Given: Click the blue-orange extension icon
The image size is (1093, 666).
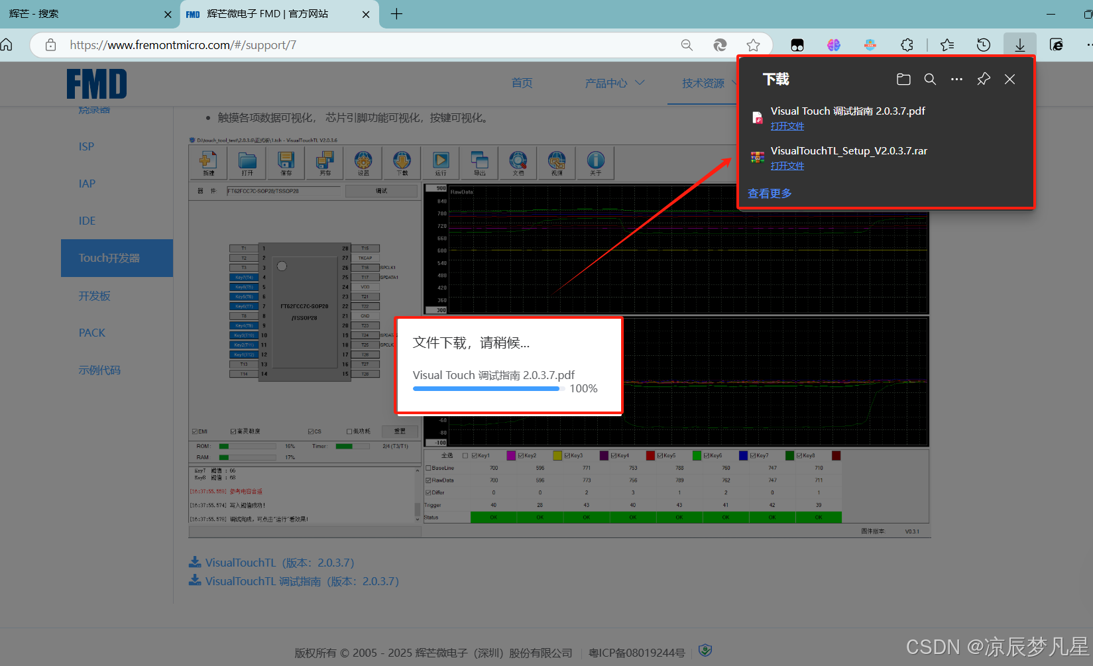Looking at the screenshot, I should click(x=870, y=45).
